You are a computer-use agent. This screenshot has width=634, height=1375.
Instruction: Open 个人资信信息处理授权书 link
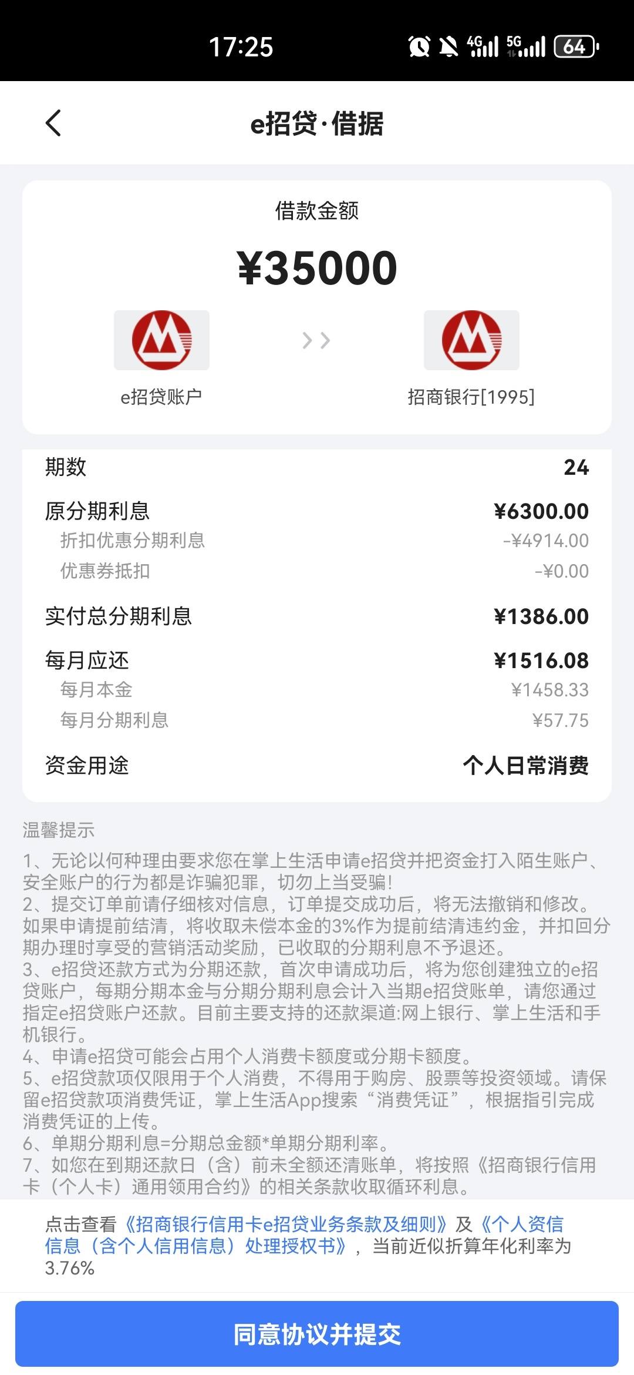coord(304,1235)
